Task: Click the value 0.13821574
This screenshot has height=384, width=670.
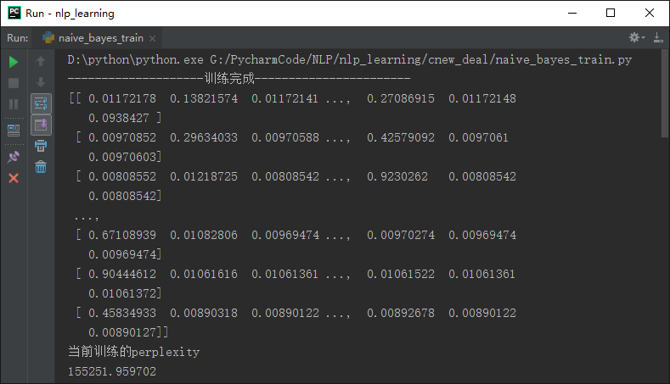Action: point(204,98)
